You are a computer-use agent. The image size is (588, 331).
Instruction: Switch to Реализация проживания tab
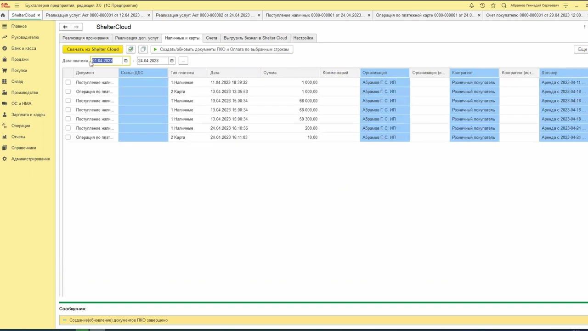pyautogui.click(x=85, y=38)
